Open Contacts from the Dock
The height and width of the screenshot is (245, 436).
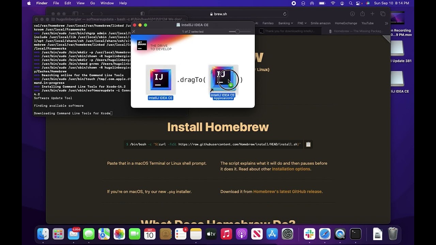pyautogui.click(x=165, y=234)
